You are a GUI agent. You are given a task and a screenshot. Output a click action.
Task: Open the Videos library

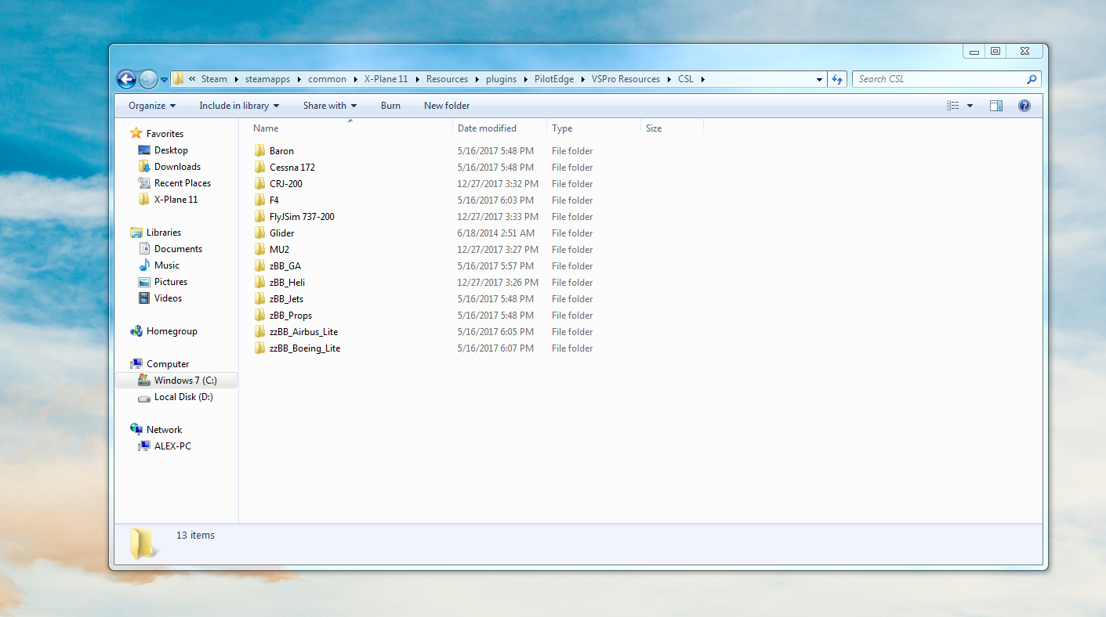[x=168, y=298]
